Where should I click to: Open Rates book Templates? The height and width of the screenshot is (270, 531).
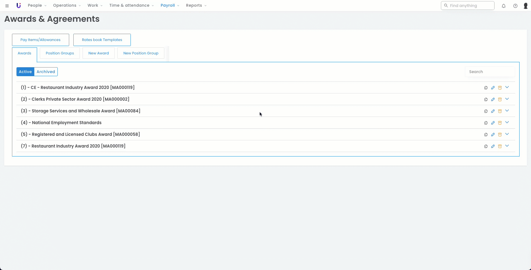pos(102,40)
